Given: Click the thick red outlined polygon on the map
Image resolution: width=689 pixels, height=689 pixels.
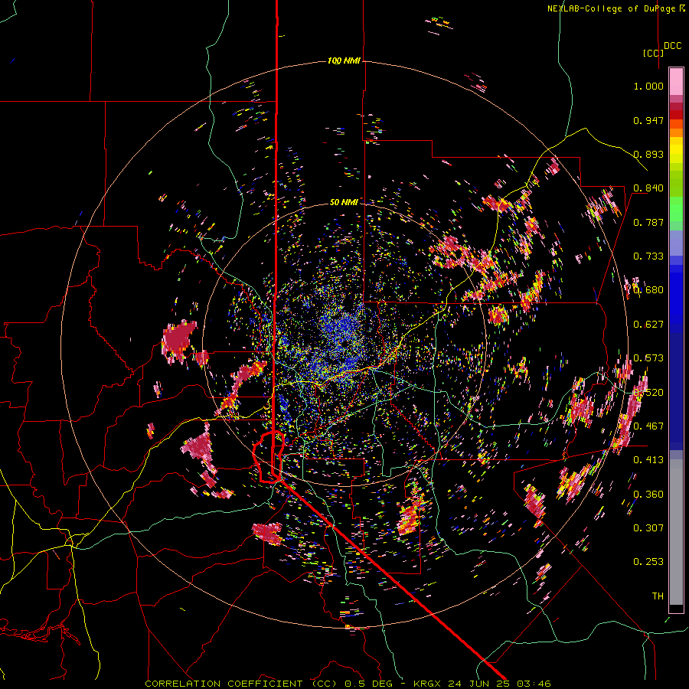Looking at the screenshot, I should [x=269, y=457].
